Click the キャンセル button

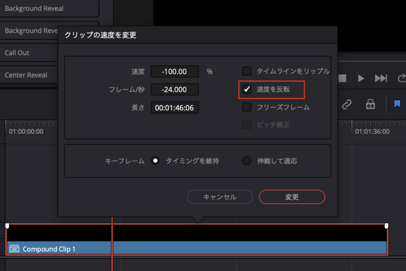click(x=220, y=197)
